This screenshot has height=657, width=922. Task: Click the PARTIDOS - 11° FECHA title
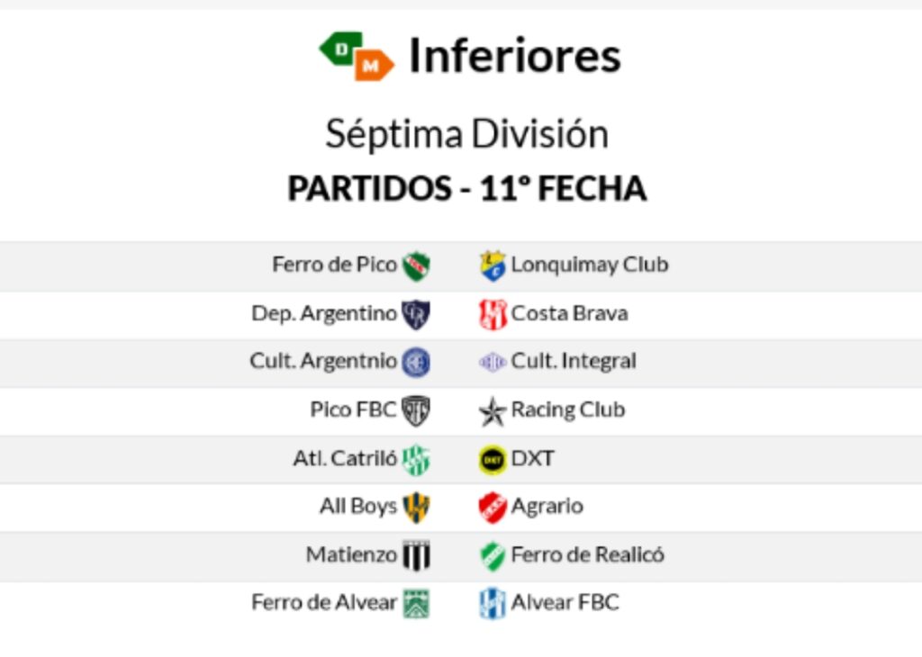point(466,189)
